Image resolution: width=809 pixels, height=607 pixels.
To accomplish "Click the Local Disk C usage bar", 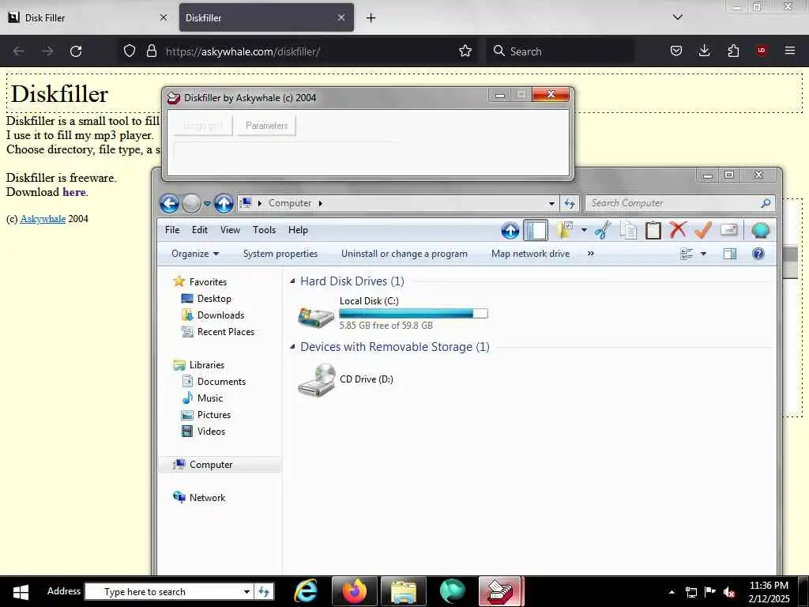I will [413, 313].
